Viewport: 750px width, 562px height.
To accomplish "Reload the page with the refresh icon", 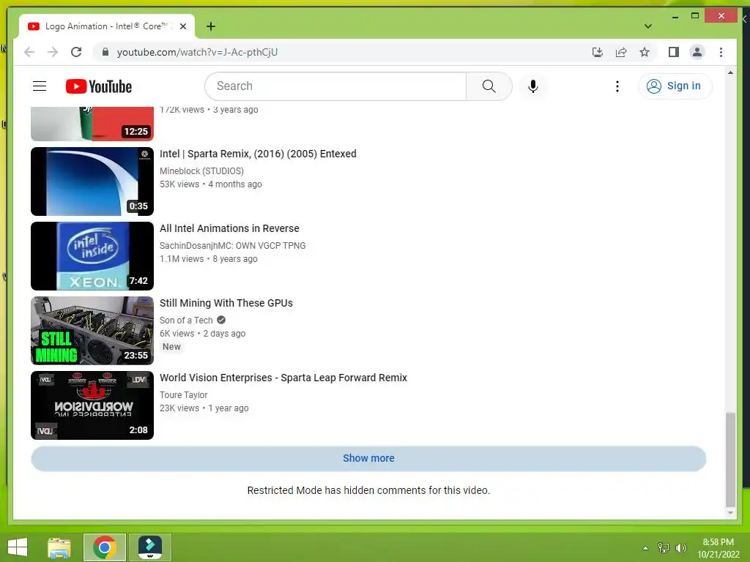I will (76, 52).
